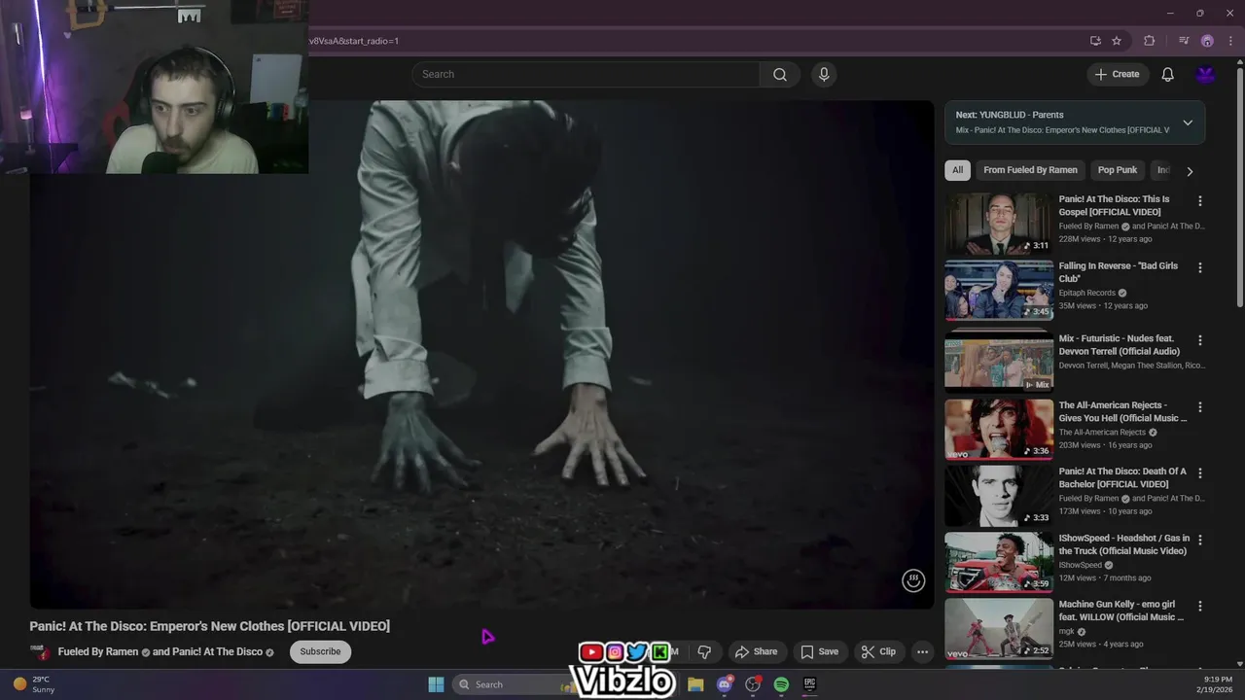Select the From Fueled By Ramen chip

(x=1030, y=170)
